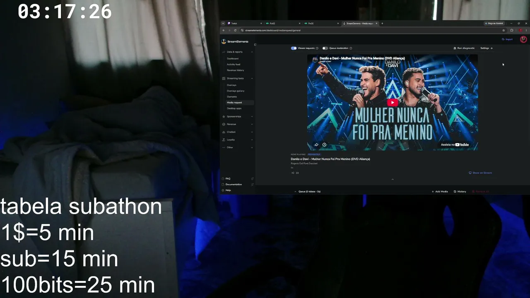Screen dimensions: 530x298
Task: Click the Watch Later clock icon
Action: (324, 145)
